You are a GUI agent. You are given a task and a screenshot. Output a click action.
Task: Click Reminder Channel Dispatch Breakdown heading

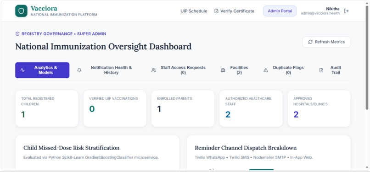(x=246, y=148)
